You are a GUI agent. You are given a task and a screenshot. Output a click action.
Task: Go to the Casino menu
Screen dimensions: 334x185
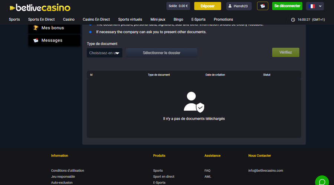(x=69, y=19)
